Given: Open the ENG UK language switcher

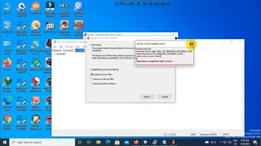Looking at the screenshot, I should point(235,142).
